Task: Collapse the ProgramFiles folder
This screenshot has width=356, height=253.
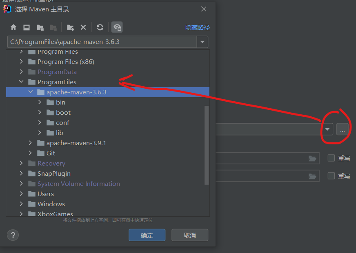Action: 21,82
